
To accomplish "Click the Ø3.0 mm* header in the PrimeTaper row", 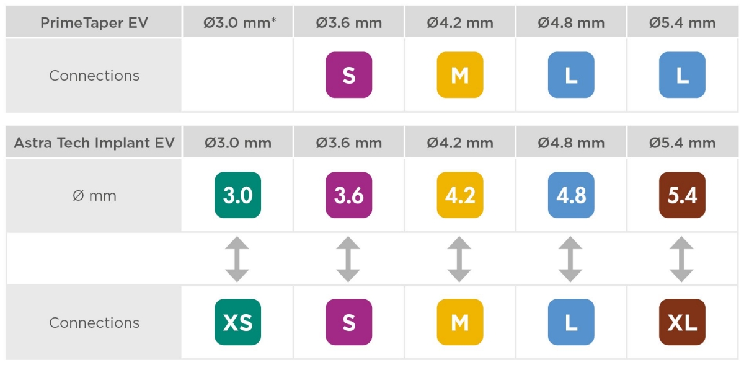I will click(x=239, y=24).
